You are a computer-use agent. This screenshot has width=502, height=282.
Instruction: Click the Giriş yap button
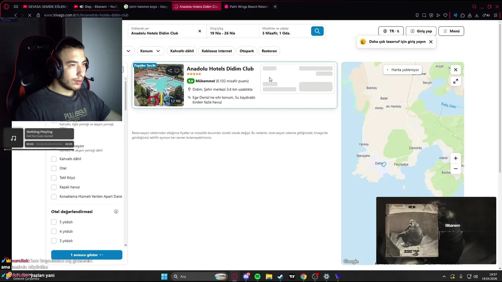coord(421,31)
